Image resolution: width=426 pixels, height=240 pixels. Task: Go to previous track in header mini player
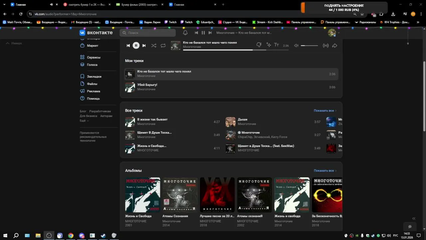point(196,33)
